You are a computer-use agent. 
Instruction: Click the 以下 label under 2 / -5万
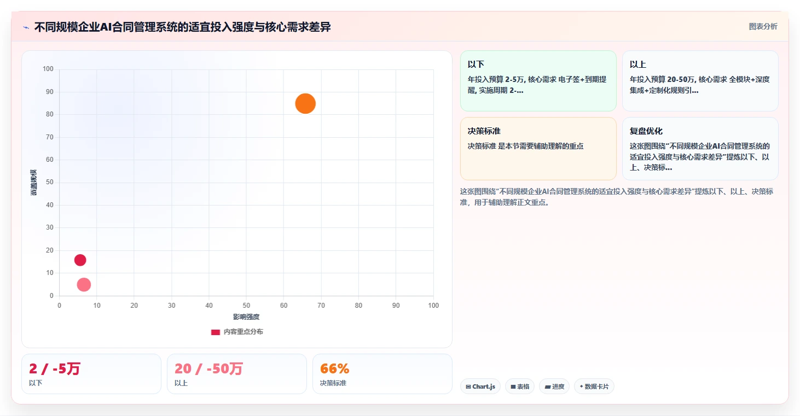coord(36,383)
